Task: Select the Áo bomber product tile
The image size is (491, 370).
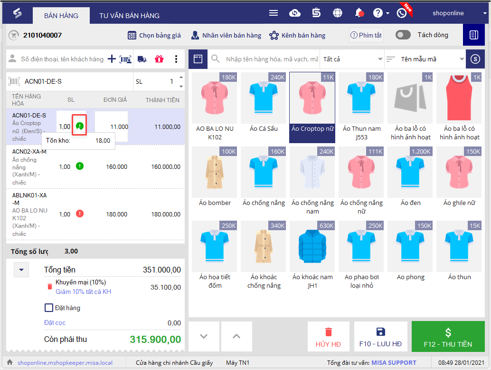Action: (x=215, y=181)
